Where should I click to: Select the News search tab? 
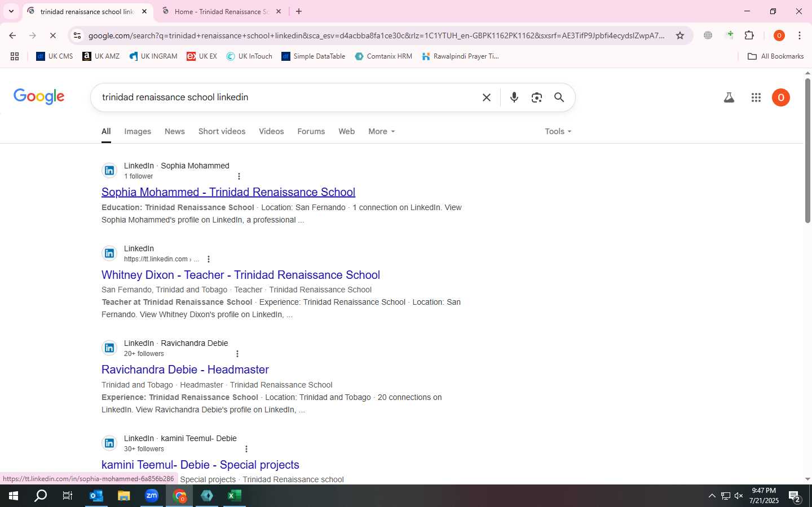point(175,131)
